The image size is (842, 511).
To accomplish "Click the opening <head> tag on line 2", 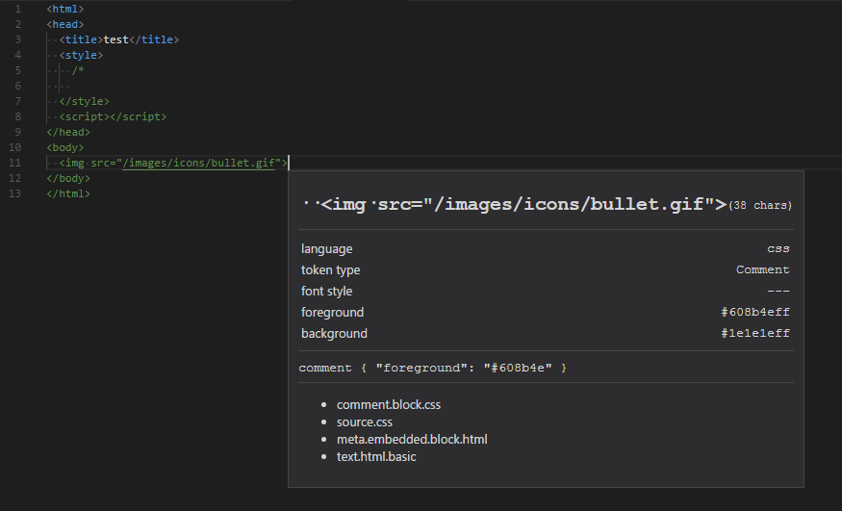I will [65, 24].
